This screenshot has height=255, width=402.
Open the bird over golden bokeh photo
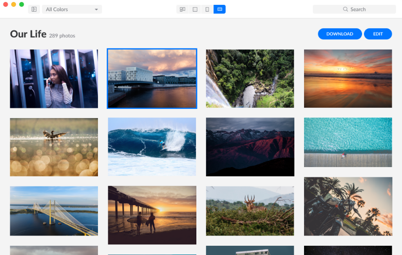click(x=54, y=147)
